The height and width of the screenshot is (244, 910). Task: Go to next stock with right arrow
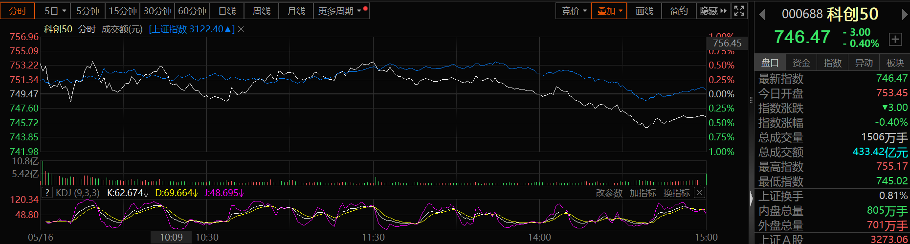pos(905,15)
